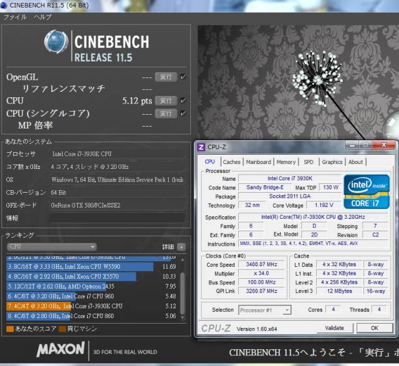Click the empty 情報 info field
Screen dimensions: 399x366
click(x=117, y=218)
